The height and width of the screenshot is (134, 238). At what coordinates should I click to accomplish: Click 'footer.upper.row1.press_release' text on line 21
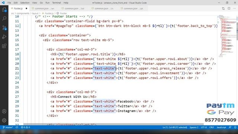click(x=155, y=68)
